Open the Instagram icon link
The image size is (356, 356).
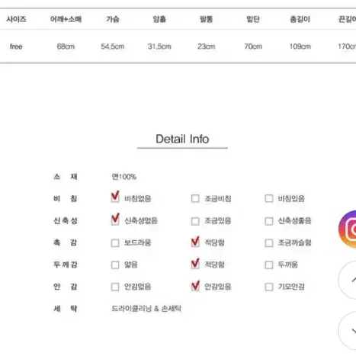(x=348, y=229)
